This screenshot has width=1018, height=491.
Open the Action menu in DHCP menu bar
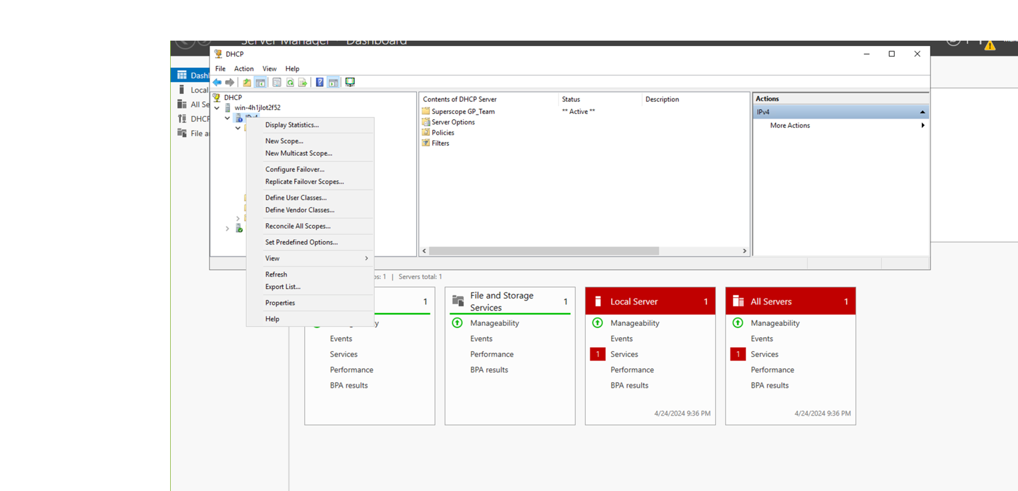[x=243, y=69]
